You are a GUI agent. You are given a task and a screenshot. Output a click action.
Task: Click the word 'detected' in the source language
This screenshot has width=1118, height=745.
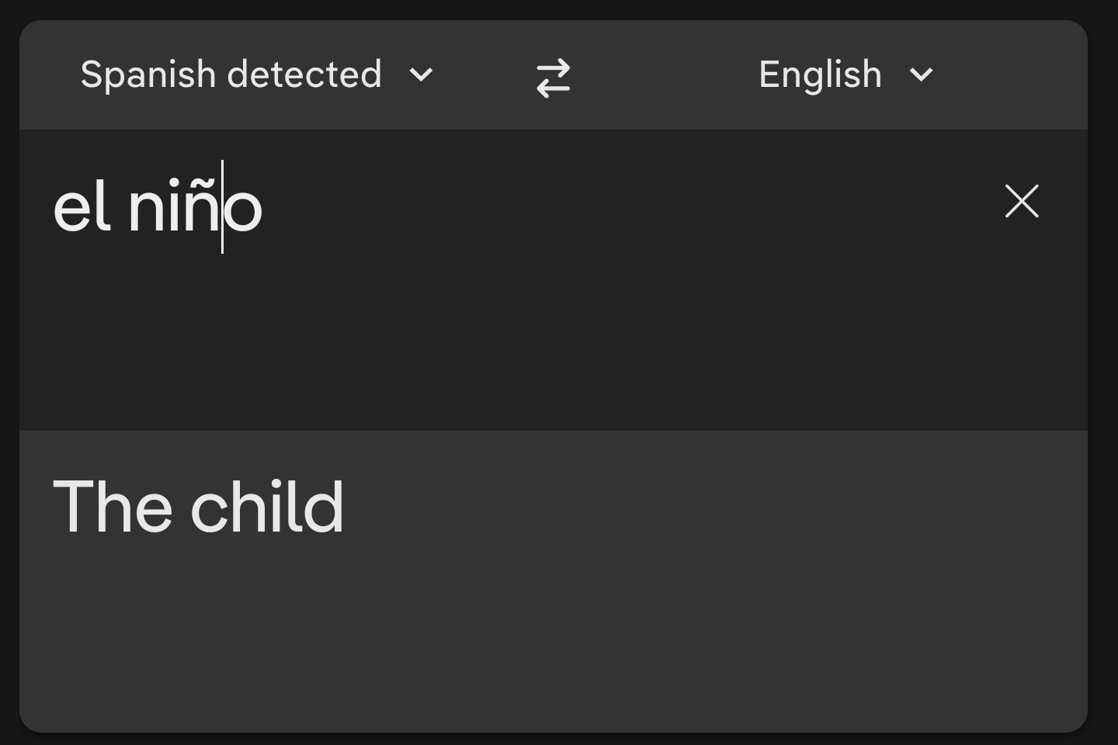pos(306,74)
